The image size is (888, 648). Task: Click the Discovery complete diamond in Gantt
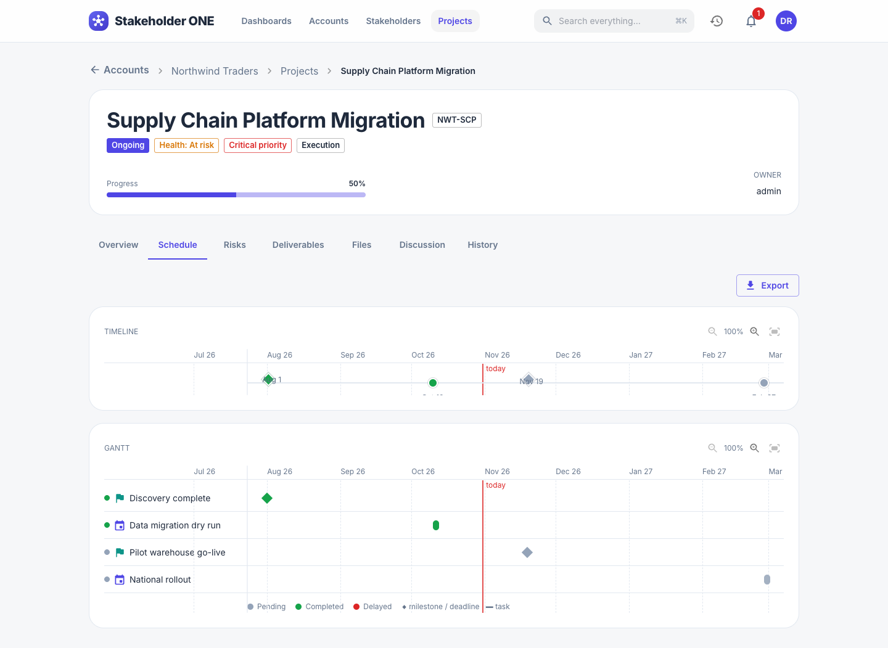pyautogui.click(x=267, y=498)
